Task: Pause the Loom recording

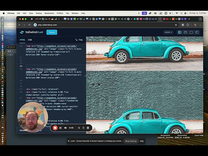Action: pos(60,128)
